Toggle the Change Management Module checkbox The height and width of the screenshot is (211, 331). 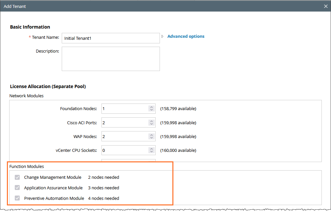17,177
